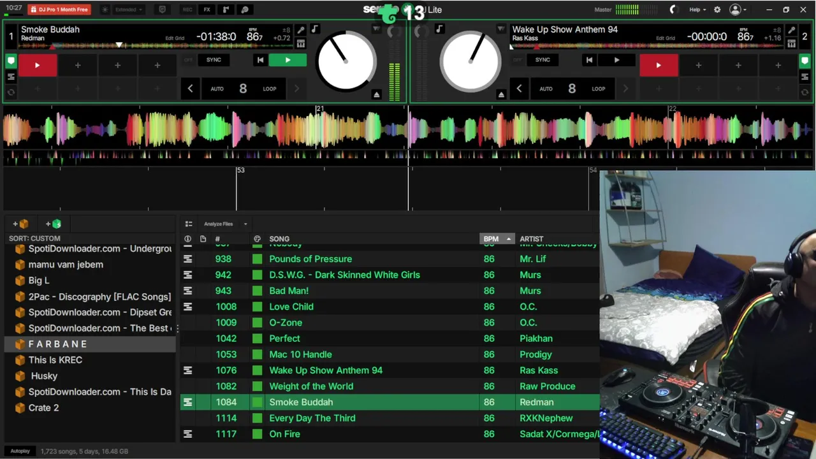This screenshot has height=459, width=816.
Task: Halve loop length on deck 1
Action: 190,89
